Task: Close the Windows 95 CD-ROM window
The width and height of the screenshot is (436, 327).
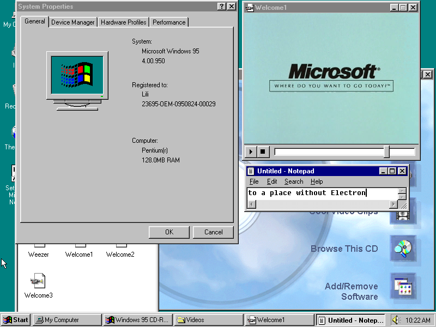Action: click(x=428, y=74)
